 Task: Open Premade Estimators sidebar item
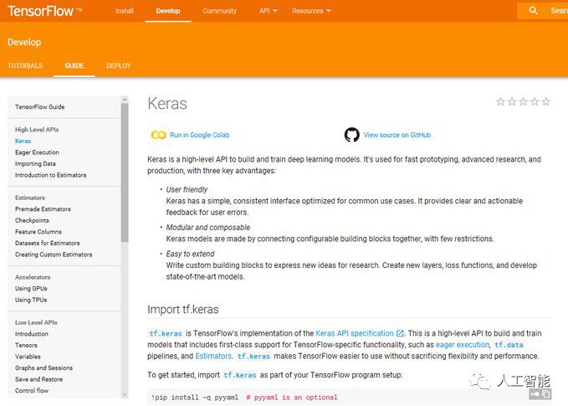pos(43,209)
